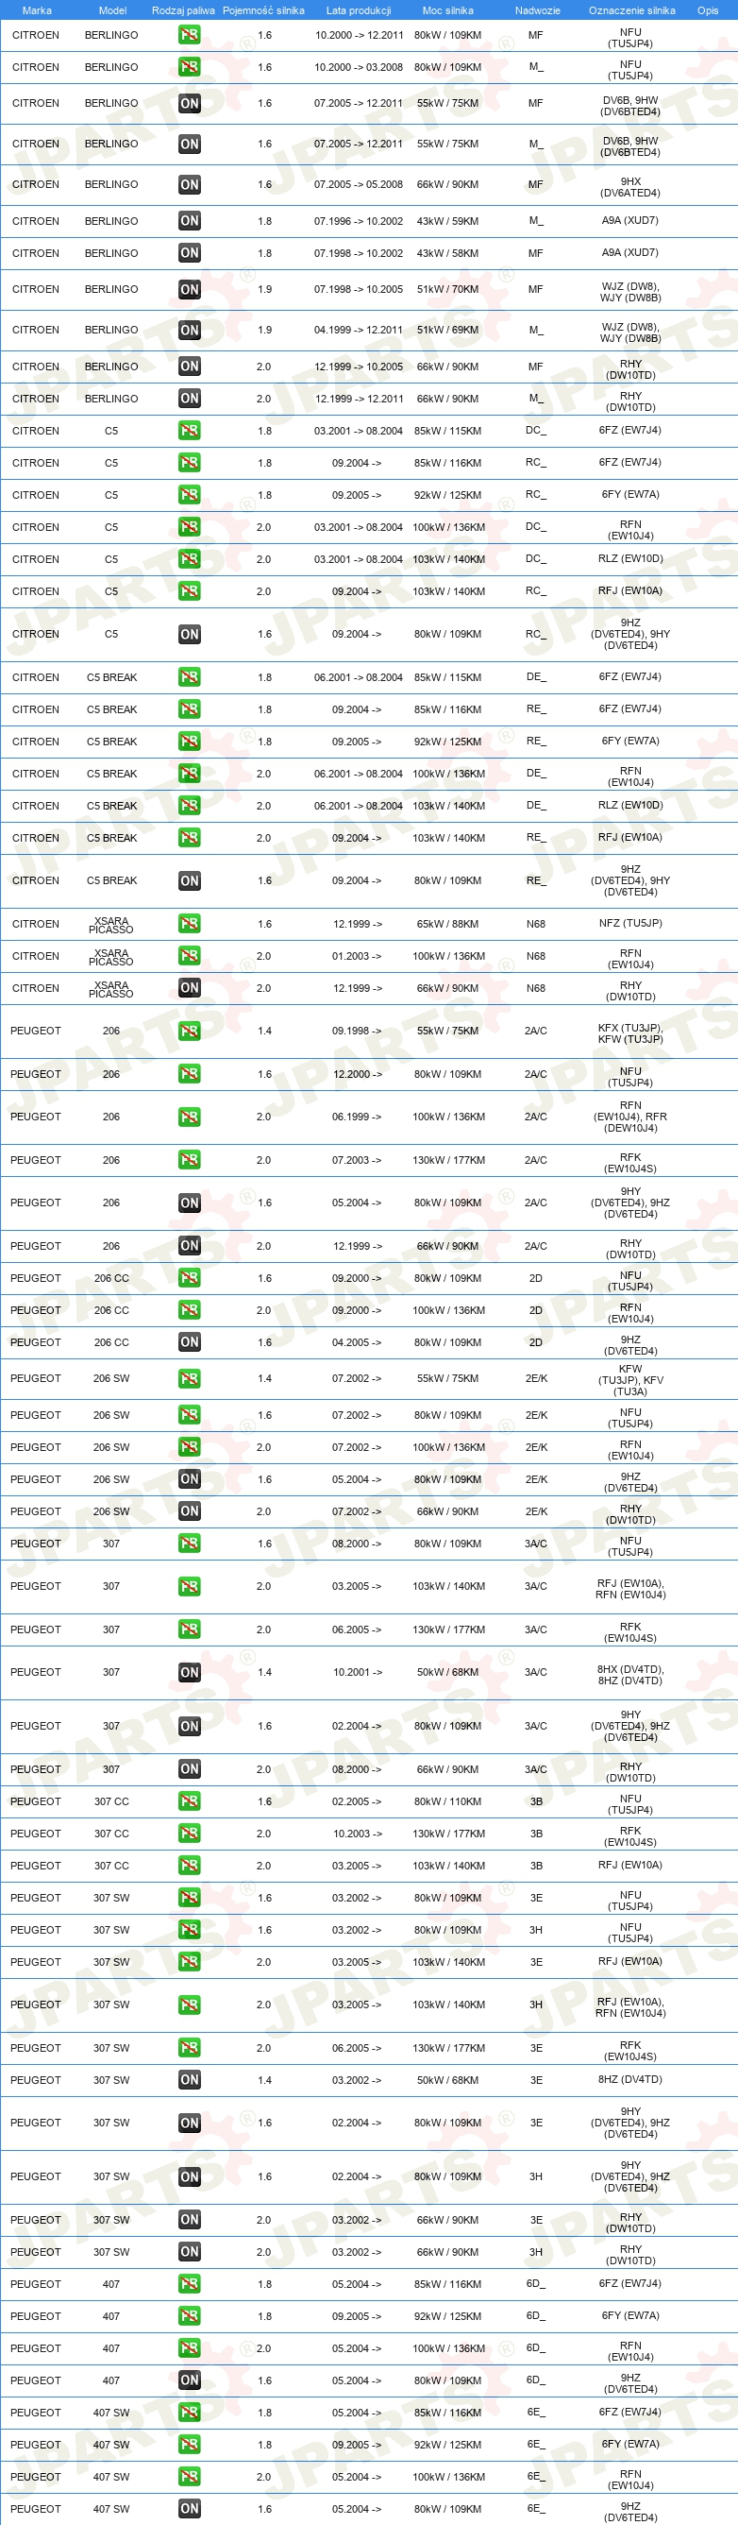Click production years '10.2001 ->'

point(357,1672)
